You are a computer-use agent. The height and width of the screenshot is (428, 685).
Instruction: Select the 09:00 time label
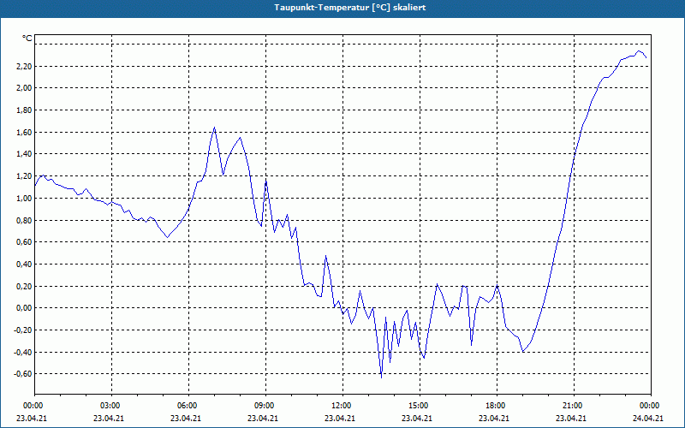(x=263, y=406)
